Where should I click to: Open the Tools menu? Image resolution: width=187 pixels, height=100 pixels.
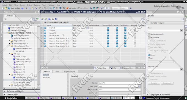pos(44,5)
